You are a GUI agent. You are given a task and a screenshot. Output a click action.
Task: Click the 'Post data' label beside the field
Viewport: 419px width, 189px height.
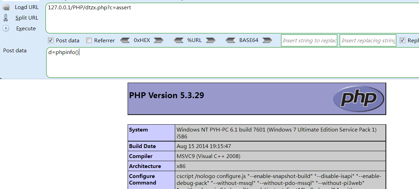tap(15, 51)
